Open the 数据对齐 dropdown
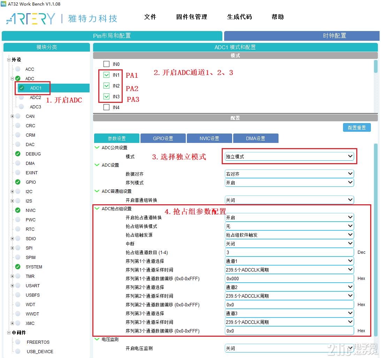 pos(289,174)
